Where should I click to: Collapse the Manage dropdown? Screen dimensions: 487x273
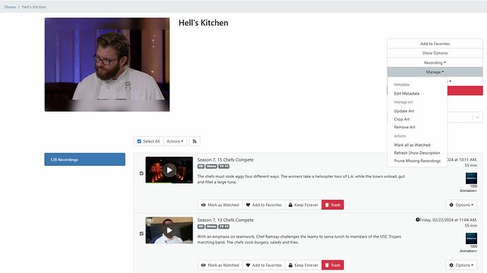[435, 72]
